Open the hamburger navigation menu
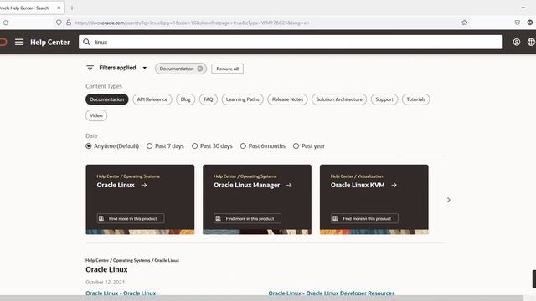 tap(19, 42)
